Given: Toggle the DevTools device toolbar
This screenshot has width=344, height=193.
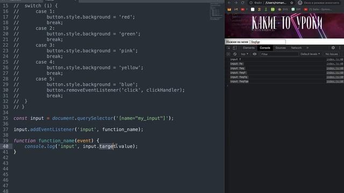Looking at the screenshot, I should tap(234, 48).
